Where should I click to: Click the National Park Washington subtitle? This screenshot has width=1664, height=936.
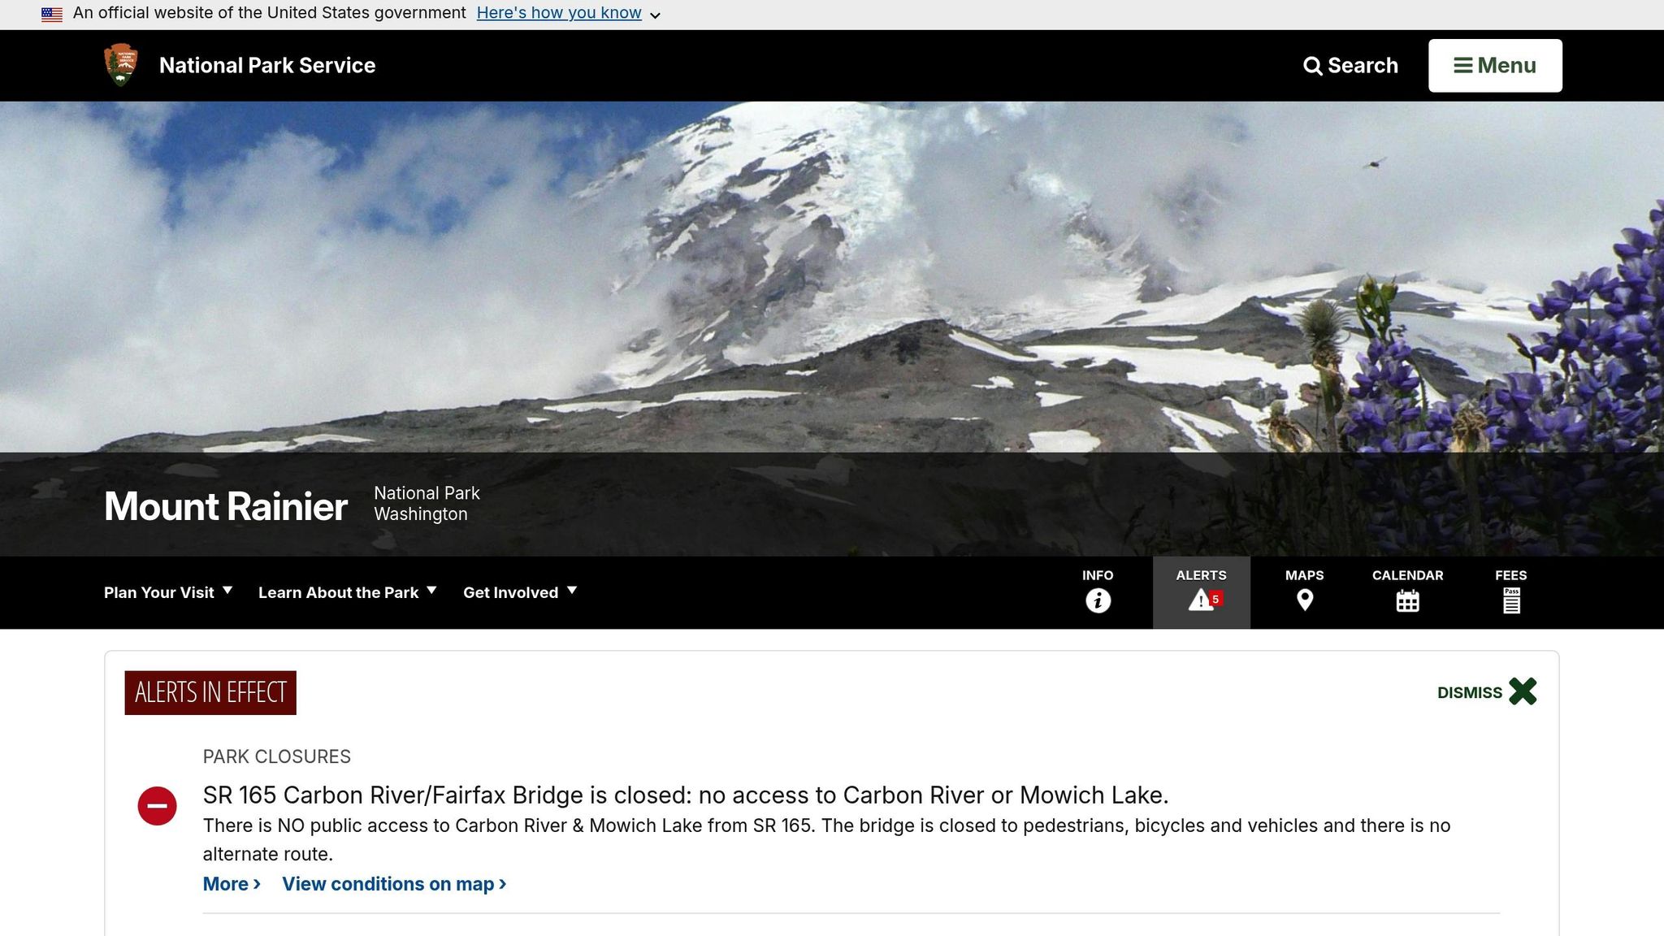pyautogui.click(x=427, y=504)
